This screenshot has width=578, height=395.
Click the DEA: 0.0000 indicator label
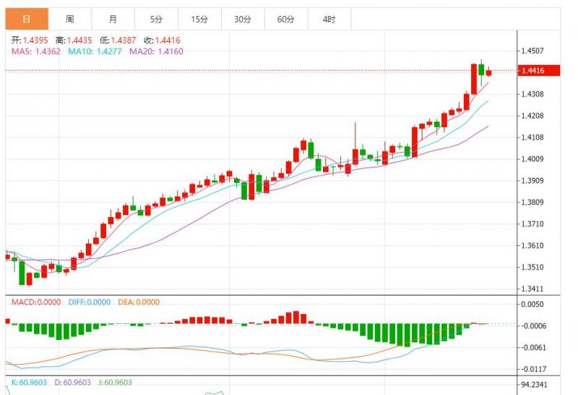(x=139, y=302)
